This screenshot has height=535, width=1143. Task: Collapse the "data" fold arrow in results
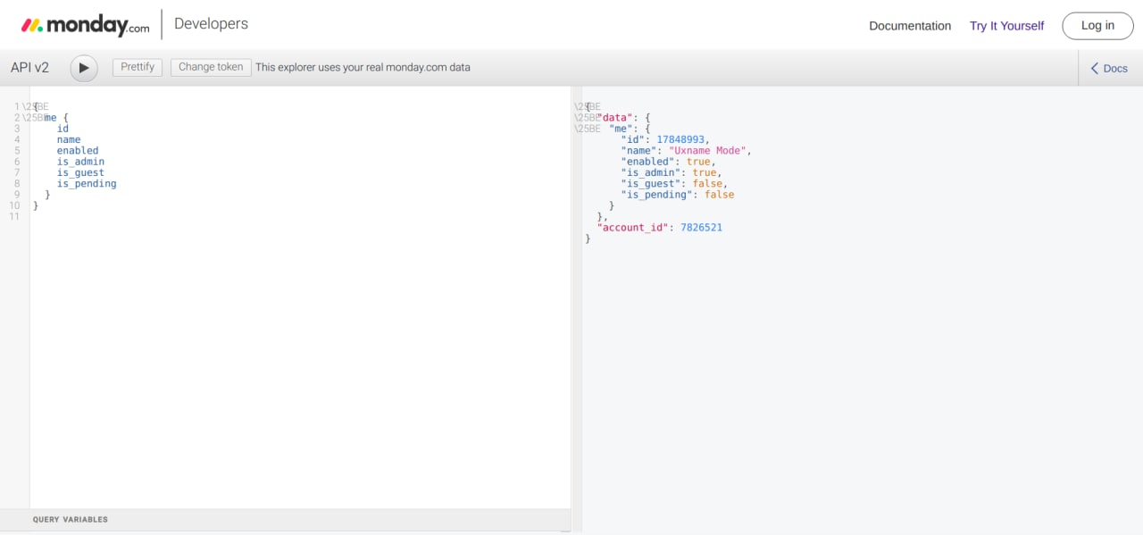pyautogui.click(x=588, y=118)
